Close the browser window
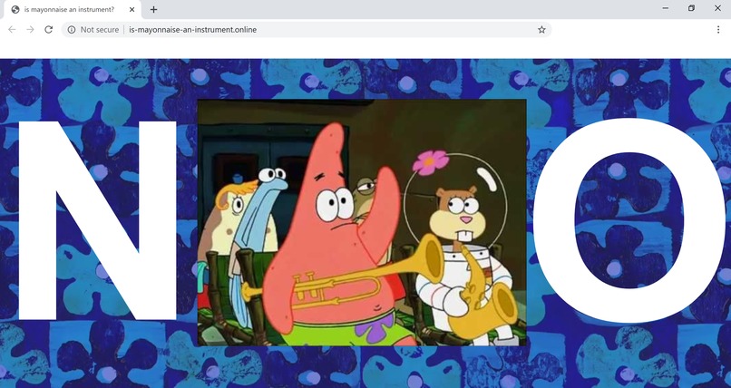 tap(718, 8)
